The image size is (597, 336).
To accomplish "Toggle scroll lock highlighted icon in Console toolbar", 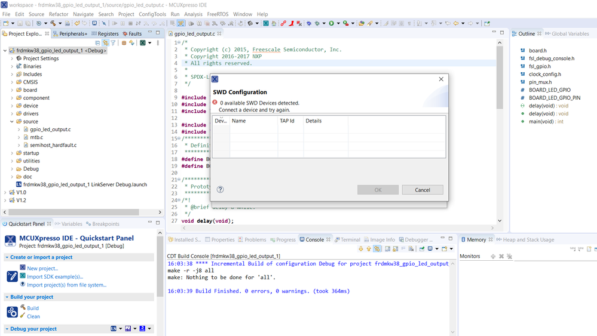I will [377, 249].
